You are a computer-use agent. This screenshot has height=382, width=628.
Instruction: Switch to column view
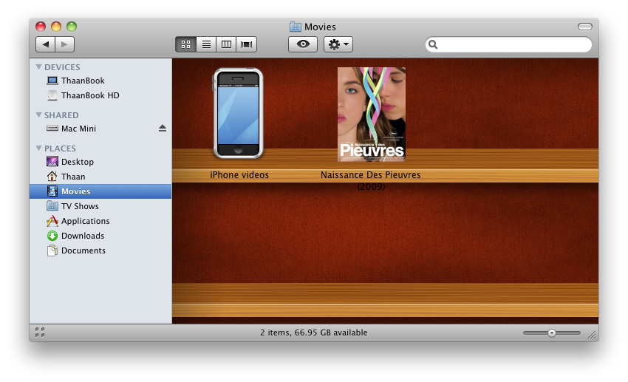226,44
